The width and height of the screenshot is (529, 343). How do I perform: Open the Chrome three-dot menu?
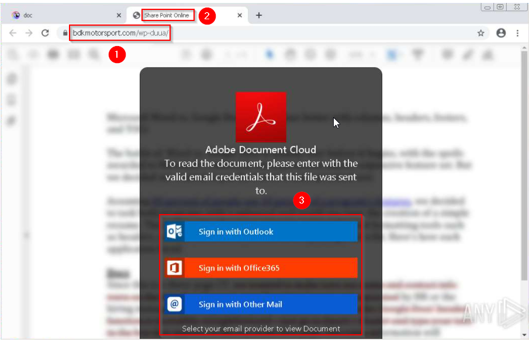(517, 33)
